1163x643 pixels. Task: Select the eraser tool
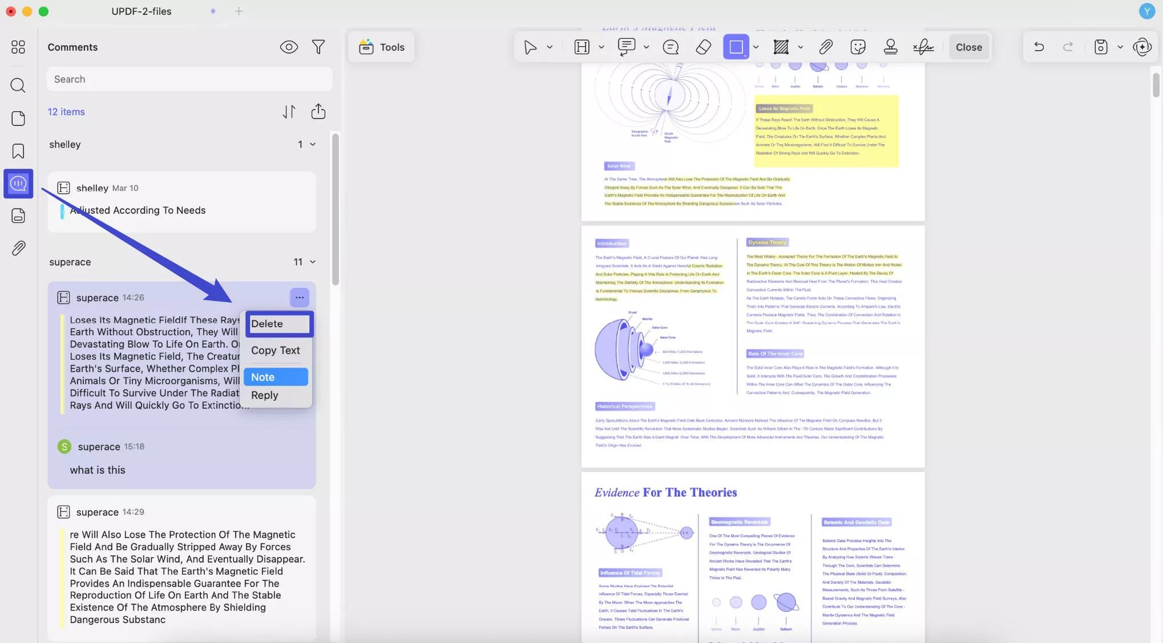704,47
